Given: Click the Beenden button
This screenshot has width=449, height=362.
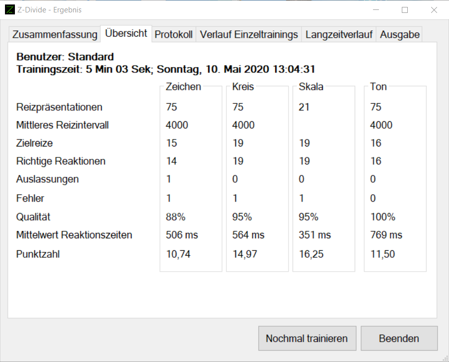Looking at the screenshot, I should [x=399, y=339].
